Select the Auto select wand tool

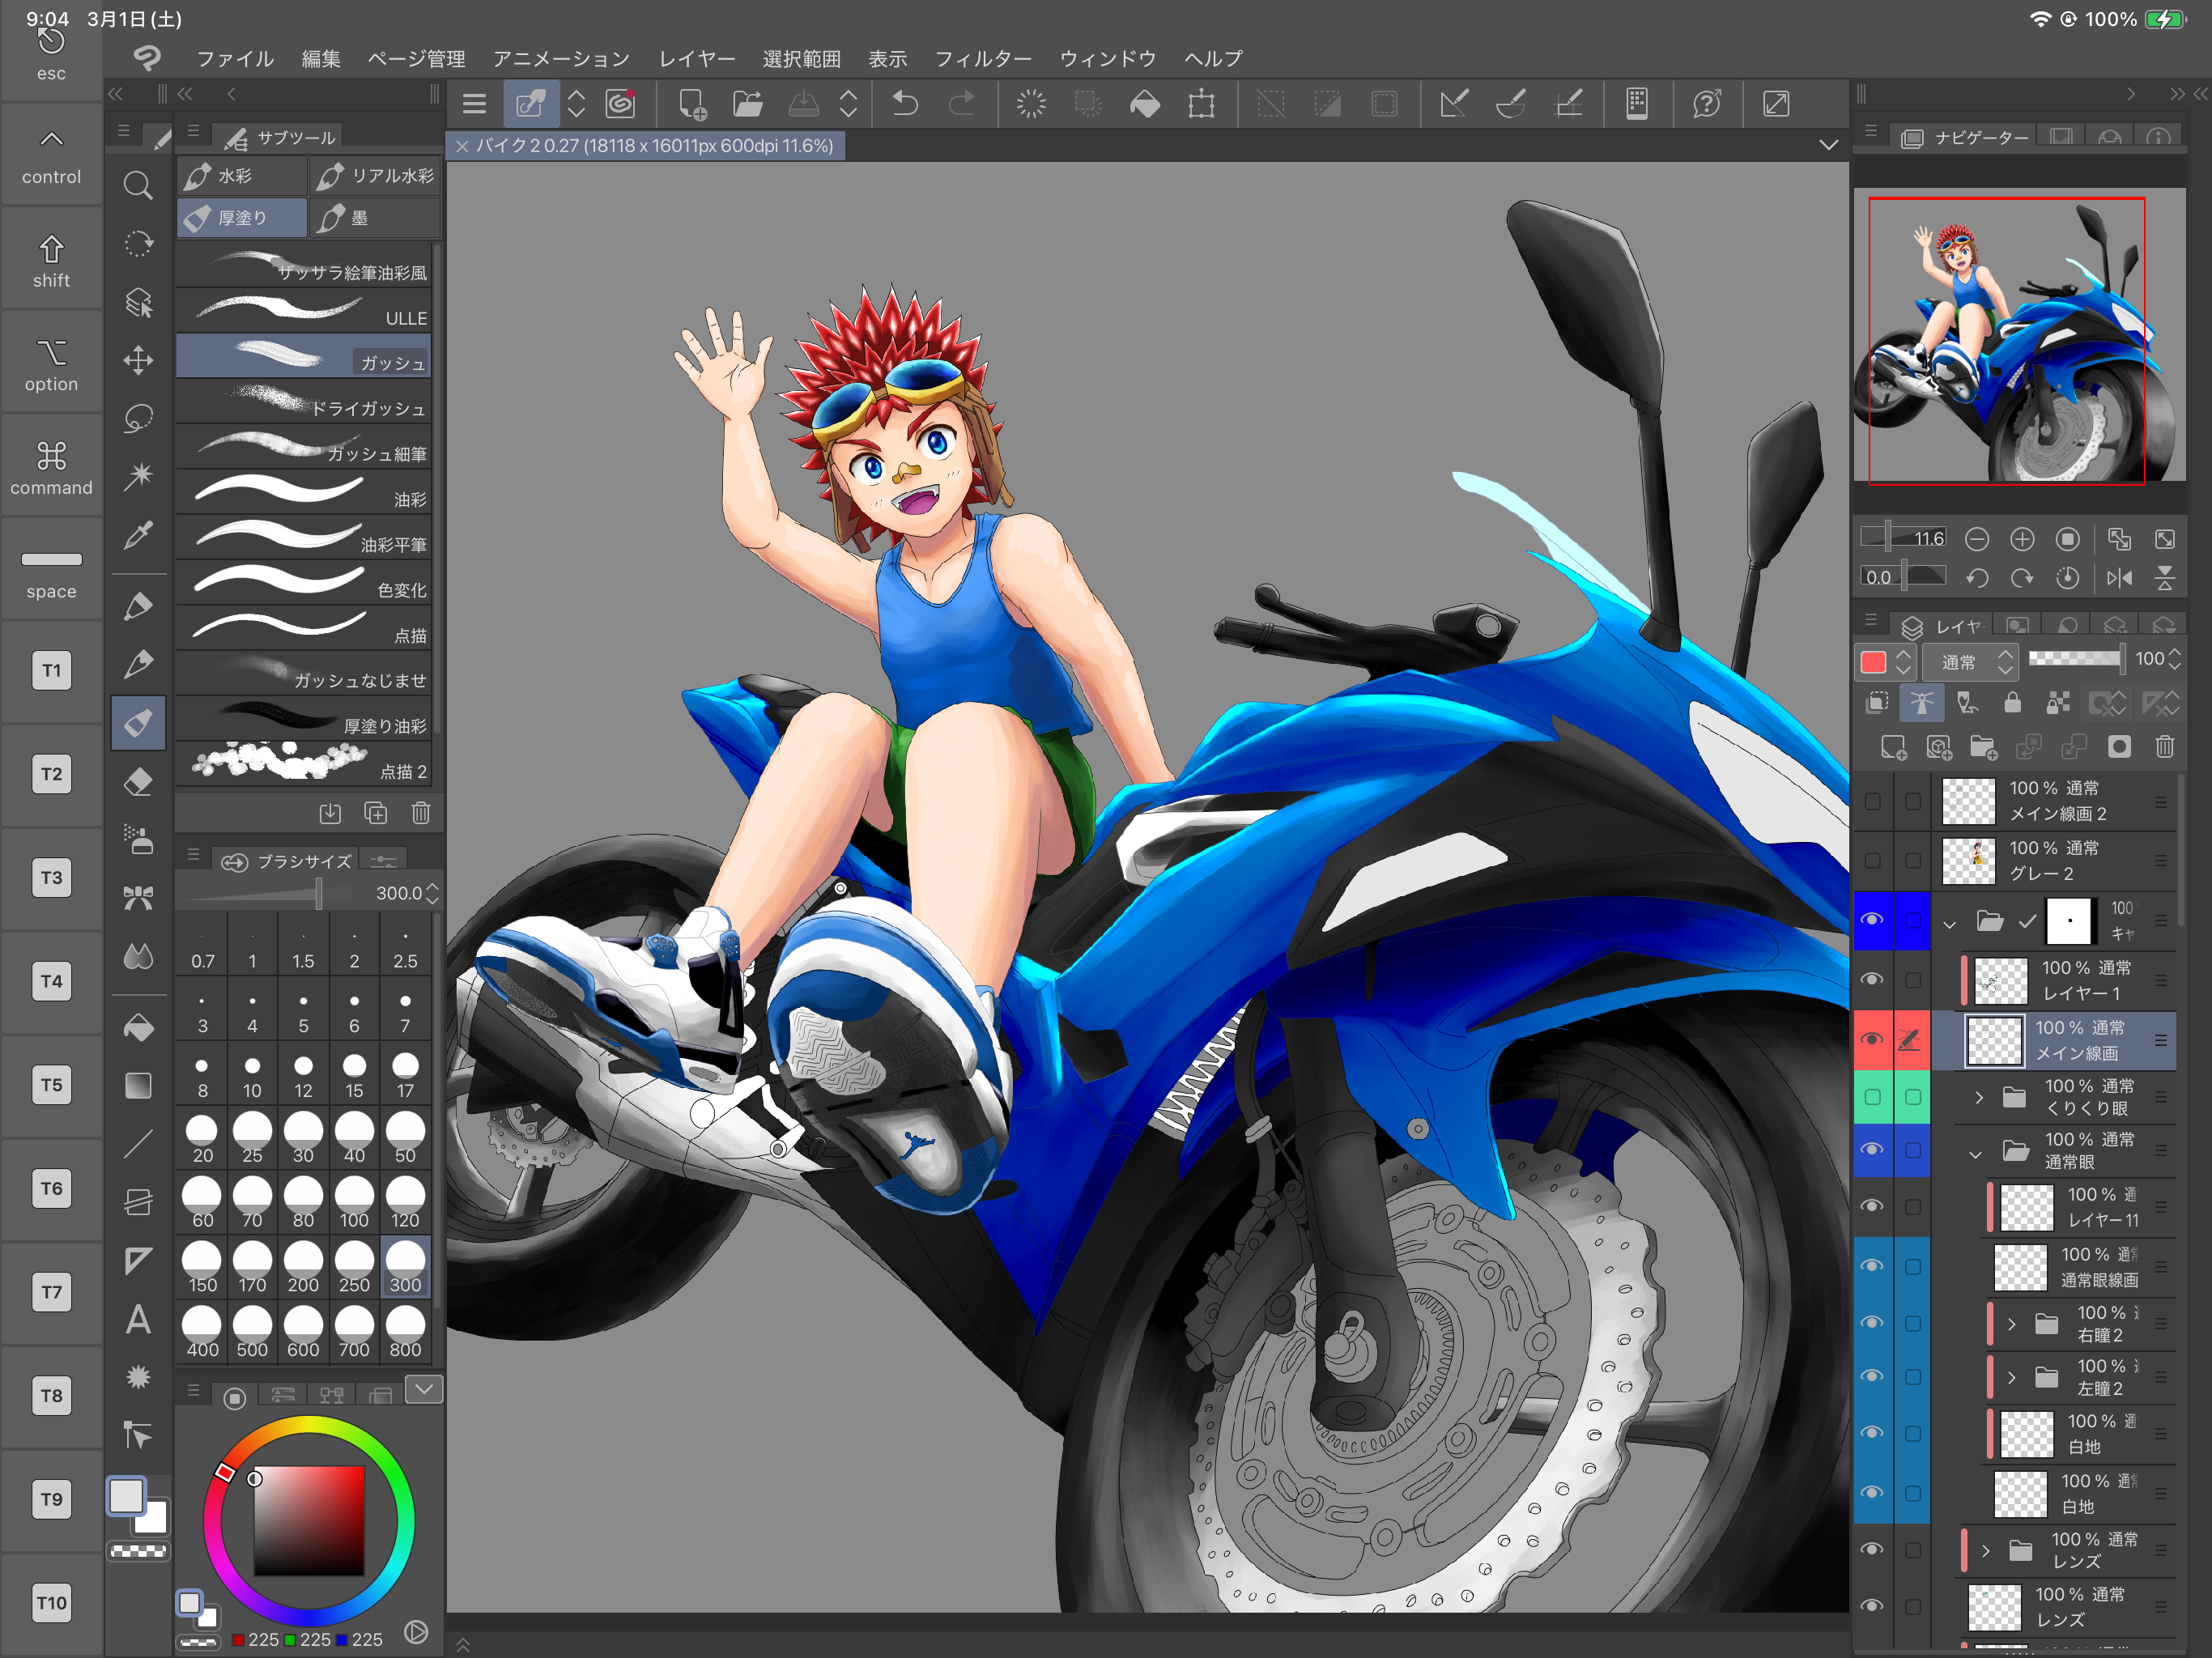[138, 475]
